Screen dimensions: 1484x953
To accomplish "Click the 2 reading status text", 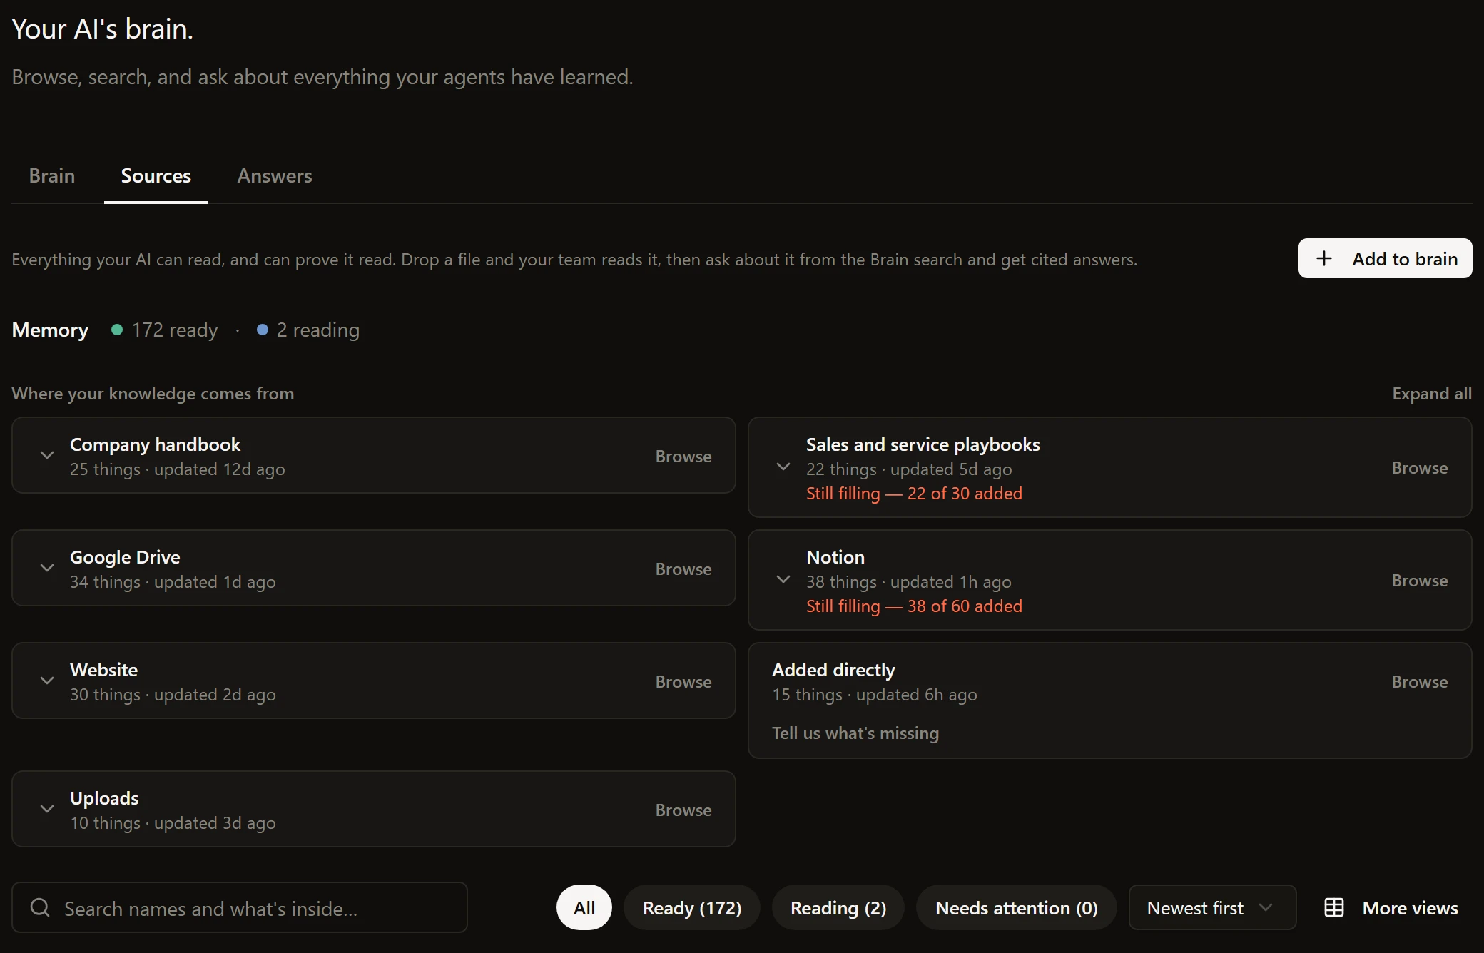I will [318, 330].
